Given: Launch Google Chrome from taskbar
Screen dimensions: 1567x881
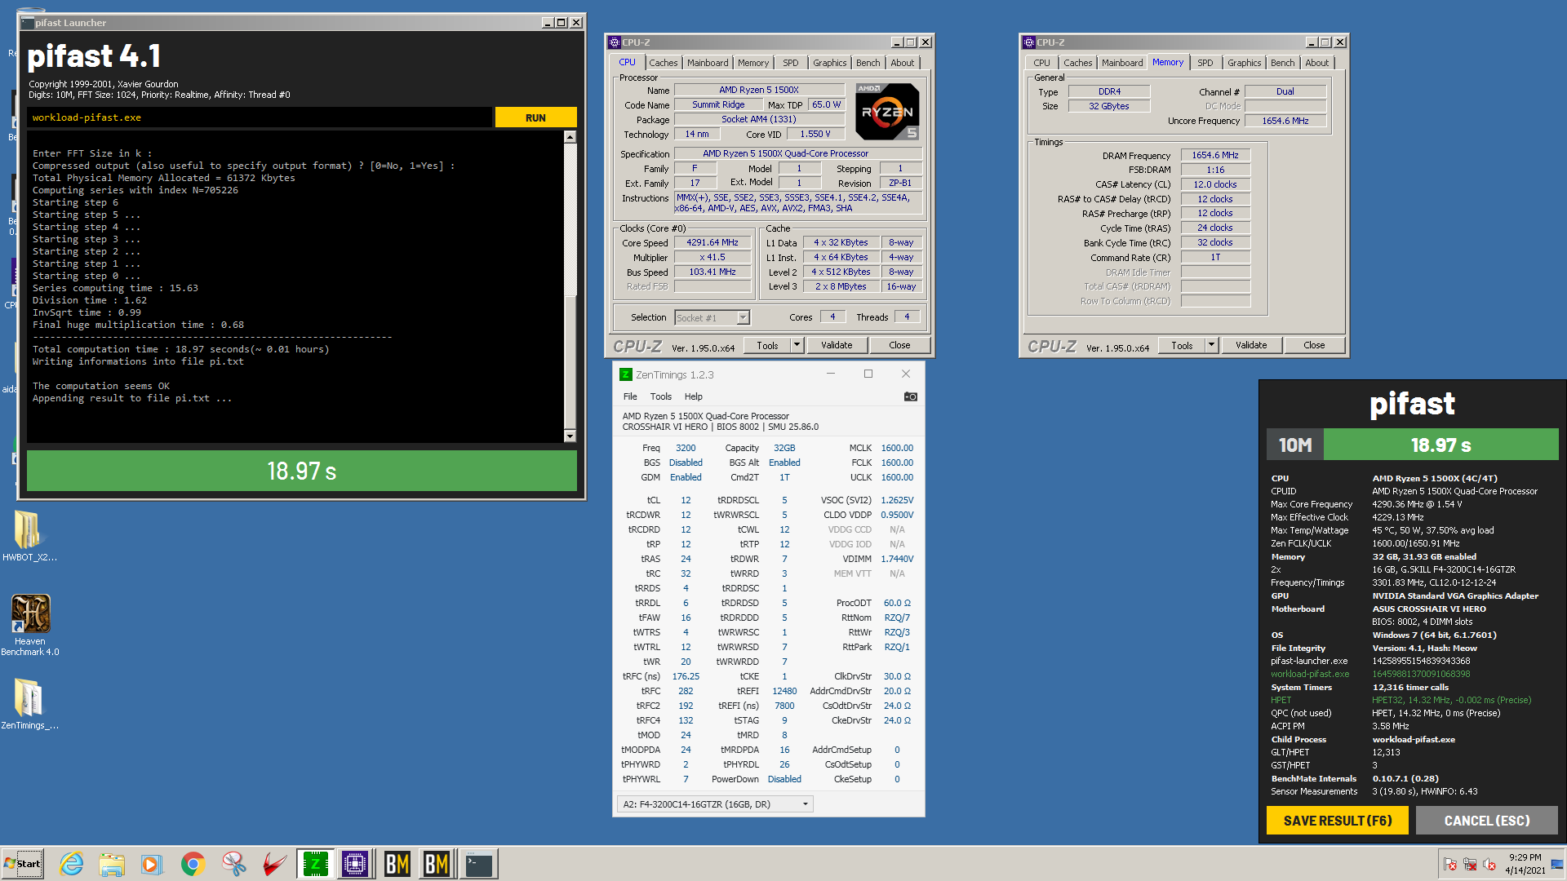Looking at the screenshot, I should (193, 864).
